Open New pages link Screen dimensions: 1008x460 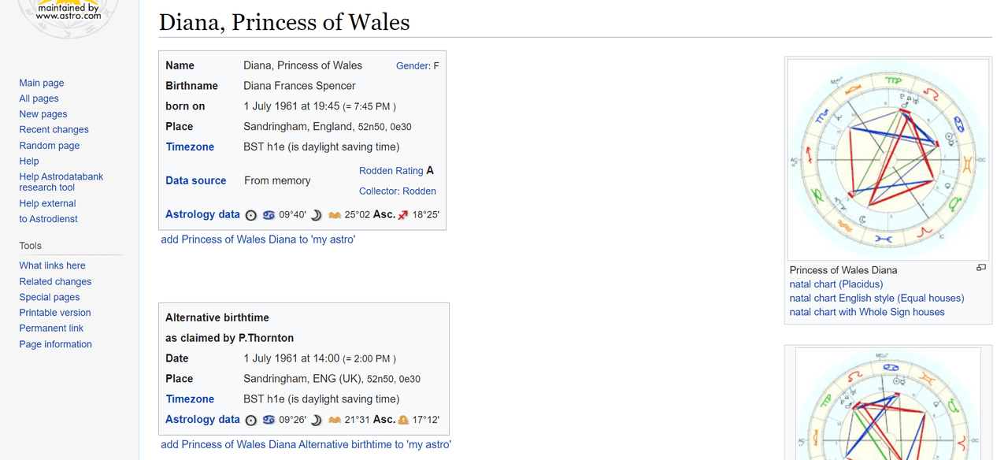click(43, 114)
